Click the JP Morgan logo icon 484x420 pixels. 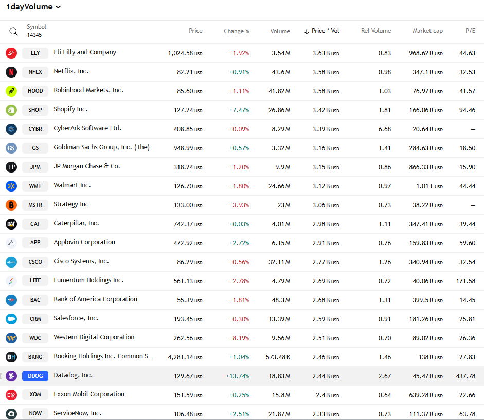11,167
